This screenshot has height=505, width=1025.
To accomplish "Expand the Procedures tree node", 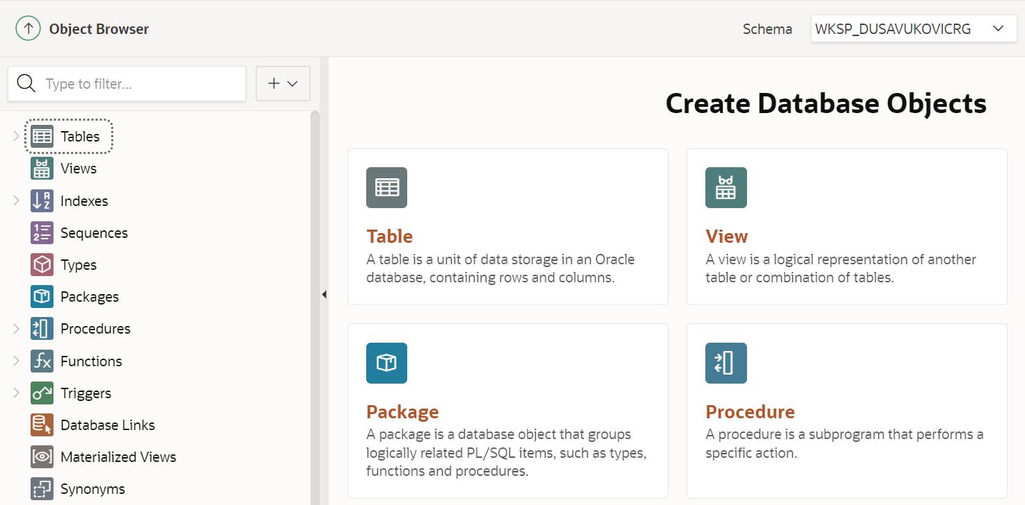I will tap(17, 329).
